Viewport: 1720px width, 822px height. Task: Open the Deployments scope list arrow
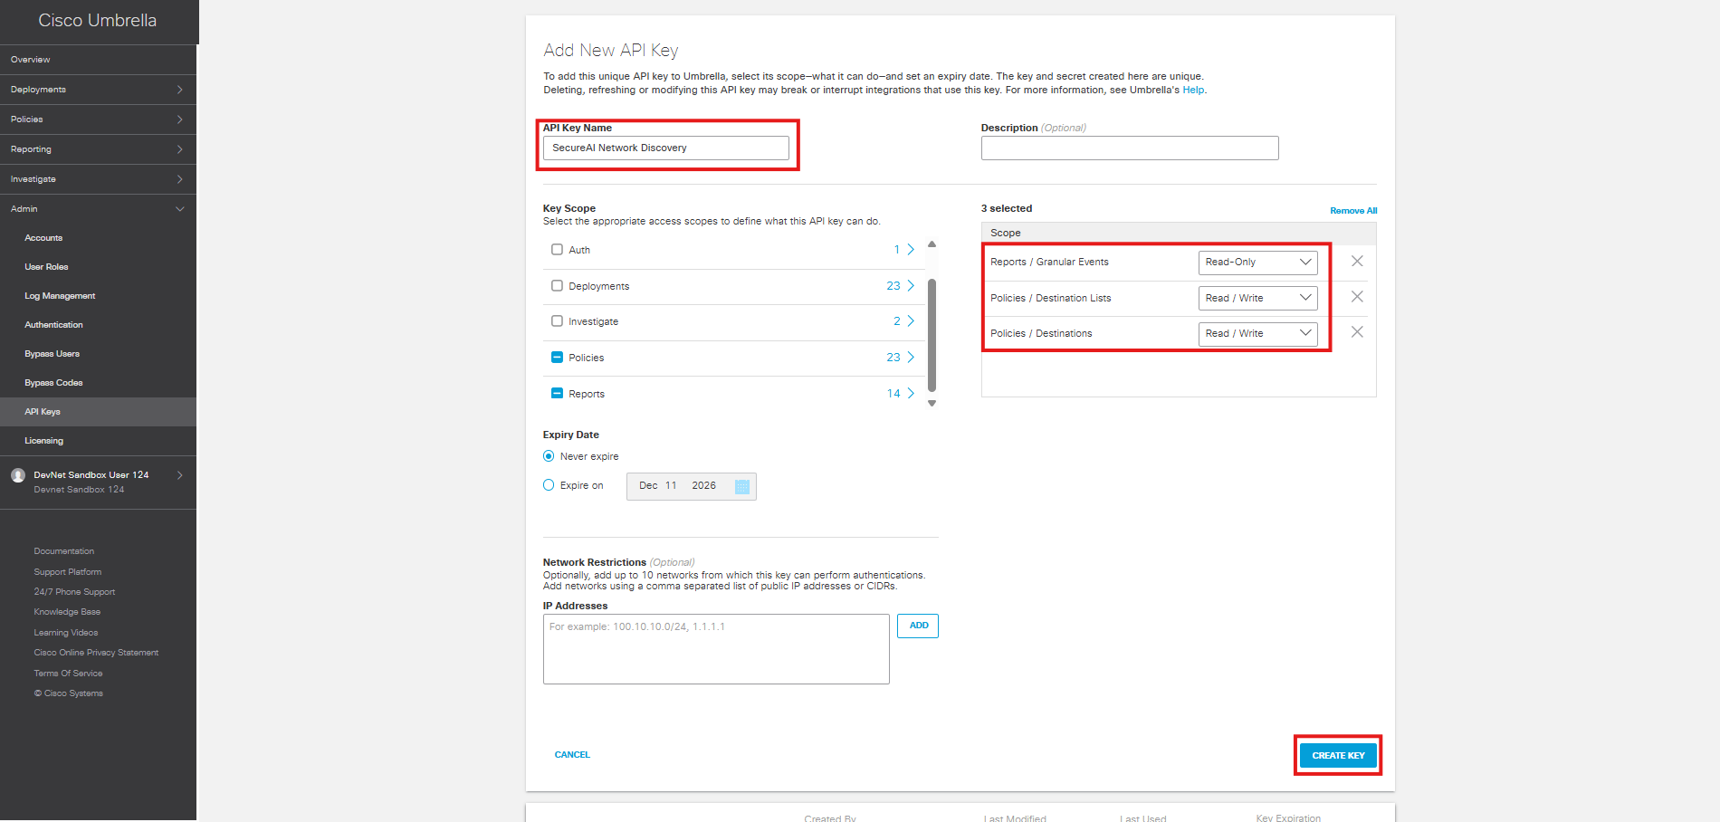point(911,286)
